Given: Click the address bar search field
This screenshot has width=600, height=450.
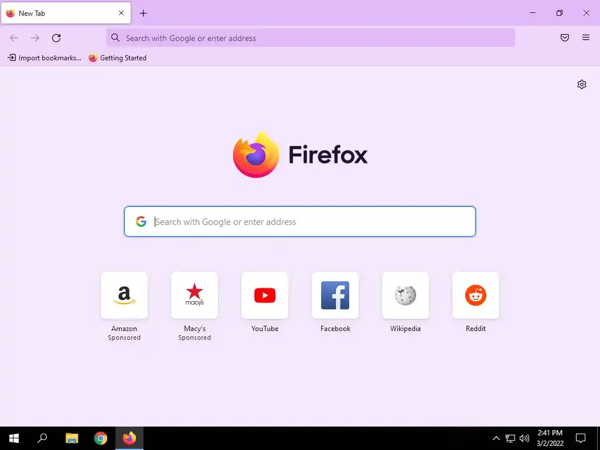Looking at the screenshot, I should click(311, 38).
